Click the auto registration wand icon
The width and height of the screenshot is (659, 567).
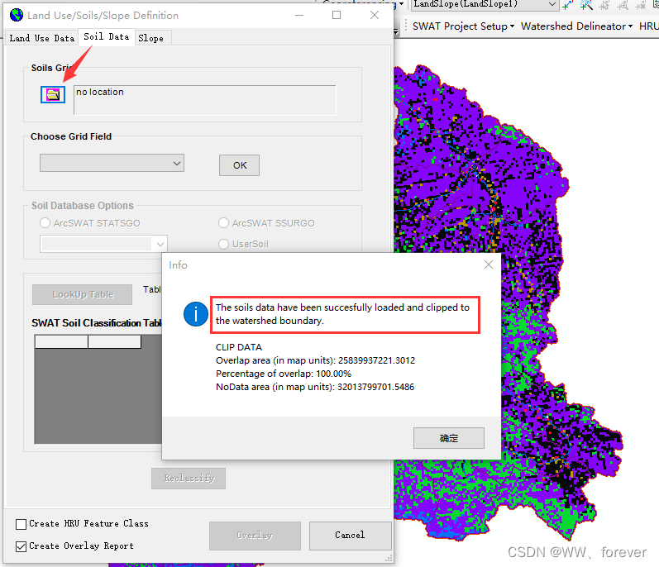pyautogui.click(x=586, y=5)
